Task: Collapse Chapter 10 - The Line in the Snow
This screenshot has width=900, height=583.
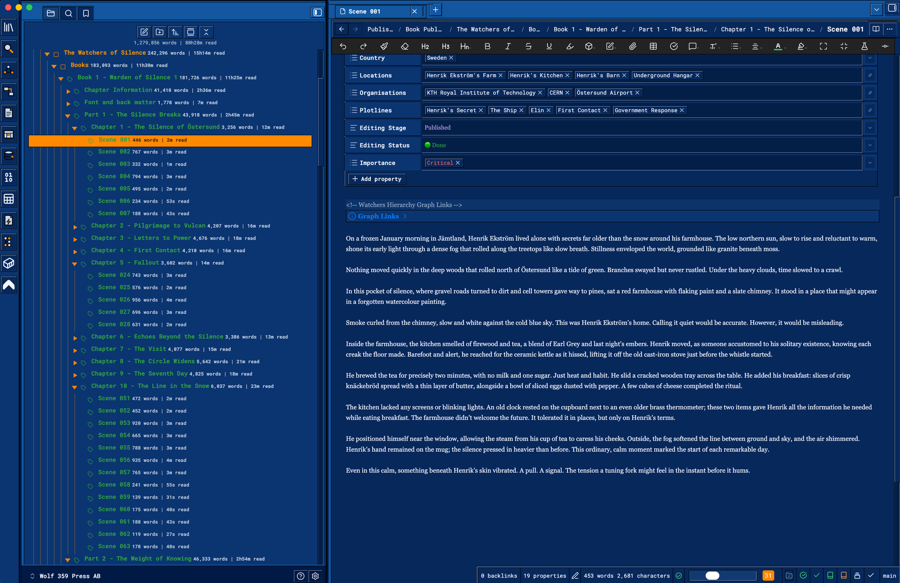Action: pos(75,387)
